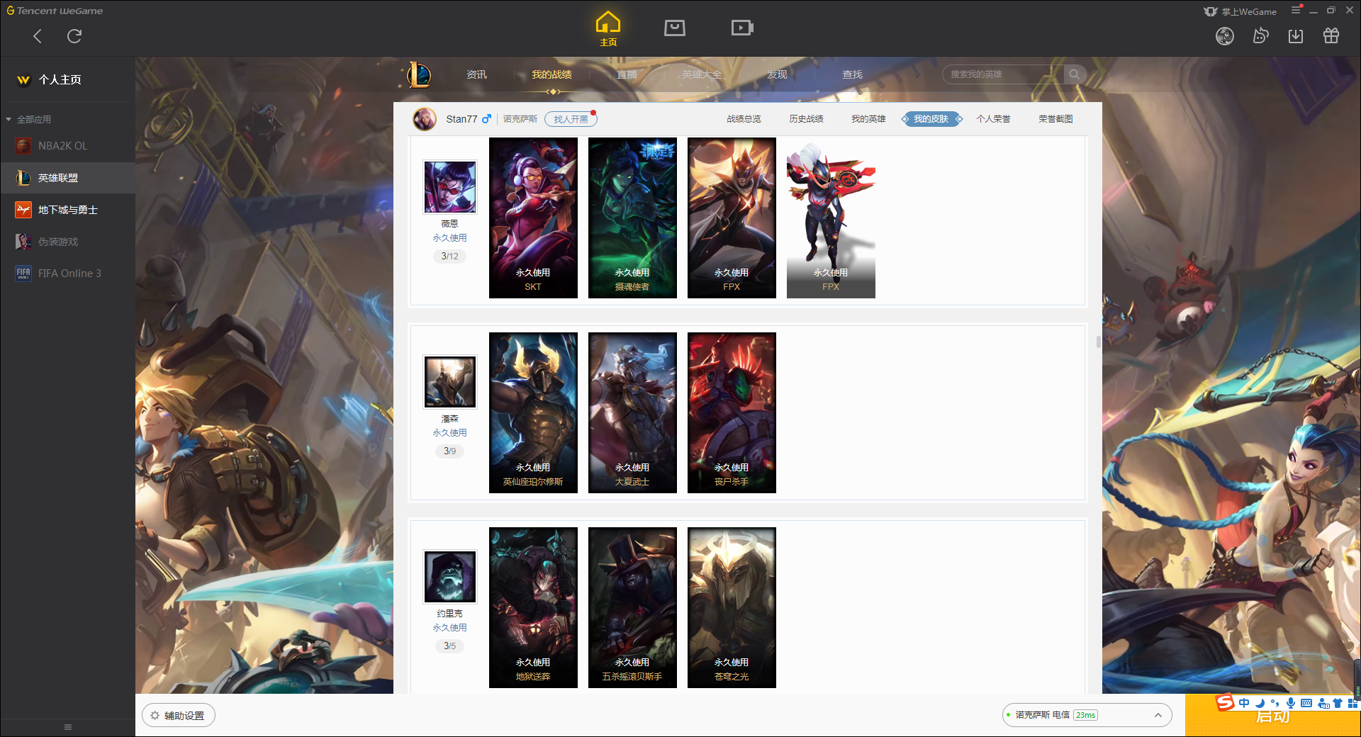Image resolution: width=1361 pixels, height=737 pixels.
Task: Click the 3/12 skin count badge
Action: (449, 256)
